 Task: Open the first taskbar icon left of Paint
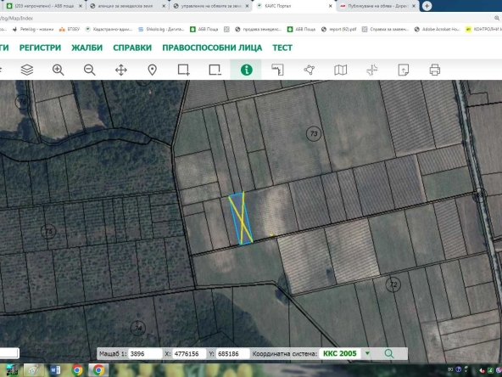(x=12, y=370)
